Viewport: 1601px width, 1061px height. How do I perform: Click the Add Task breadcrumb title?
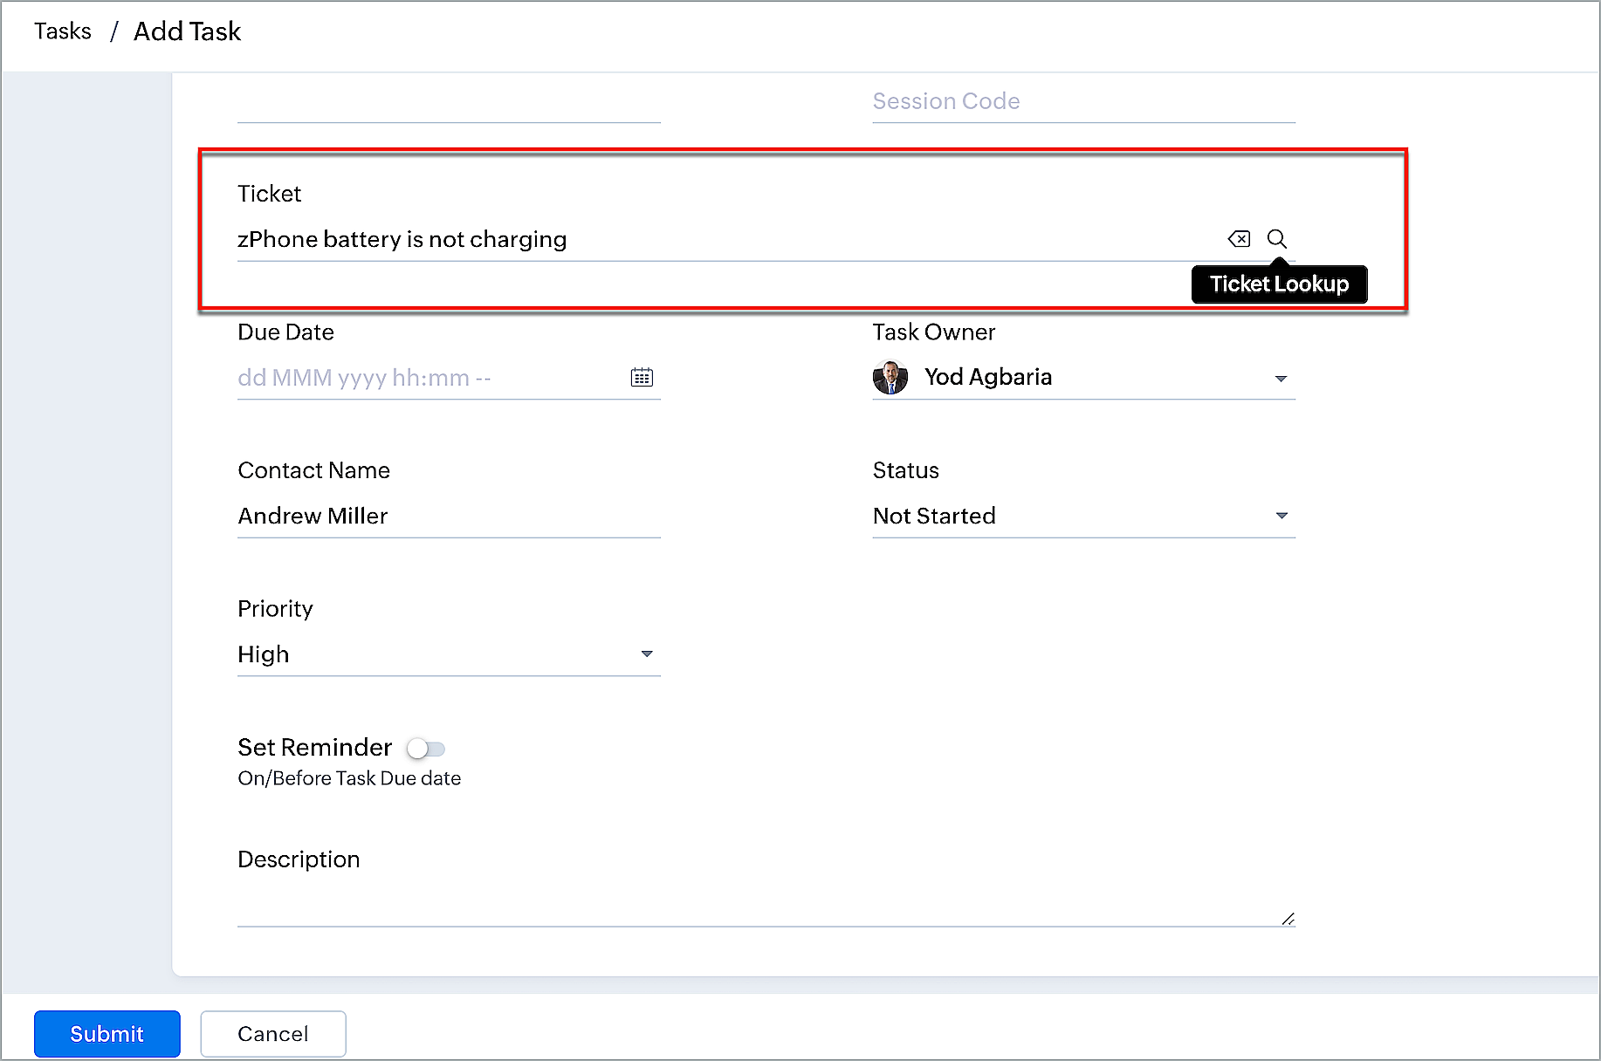187,31
